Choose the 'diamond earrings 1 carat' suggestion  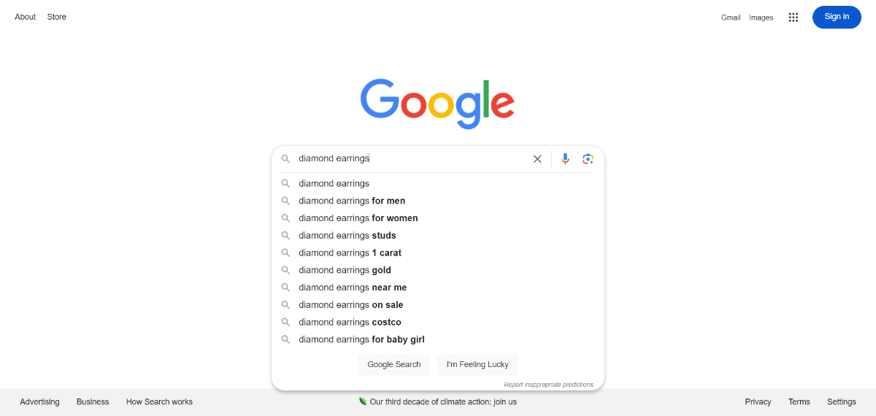pyautogui.click(x=438, y=253)
